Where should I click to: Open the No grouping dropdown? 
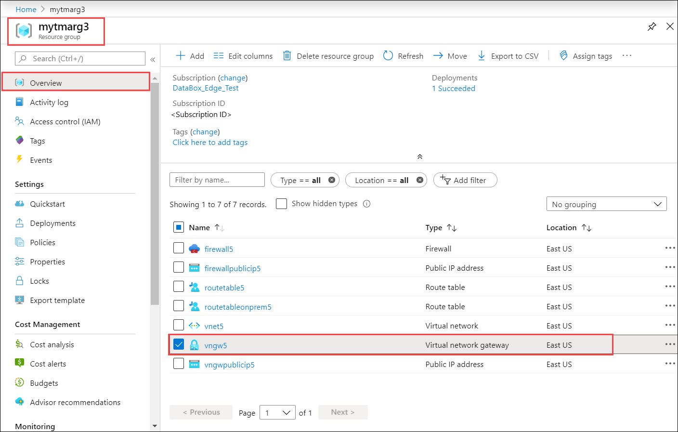click(606, 204)
